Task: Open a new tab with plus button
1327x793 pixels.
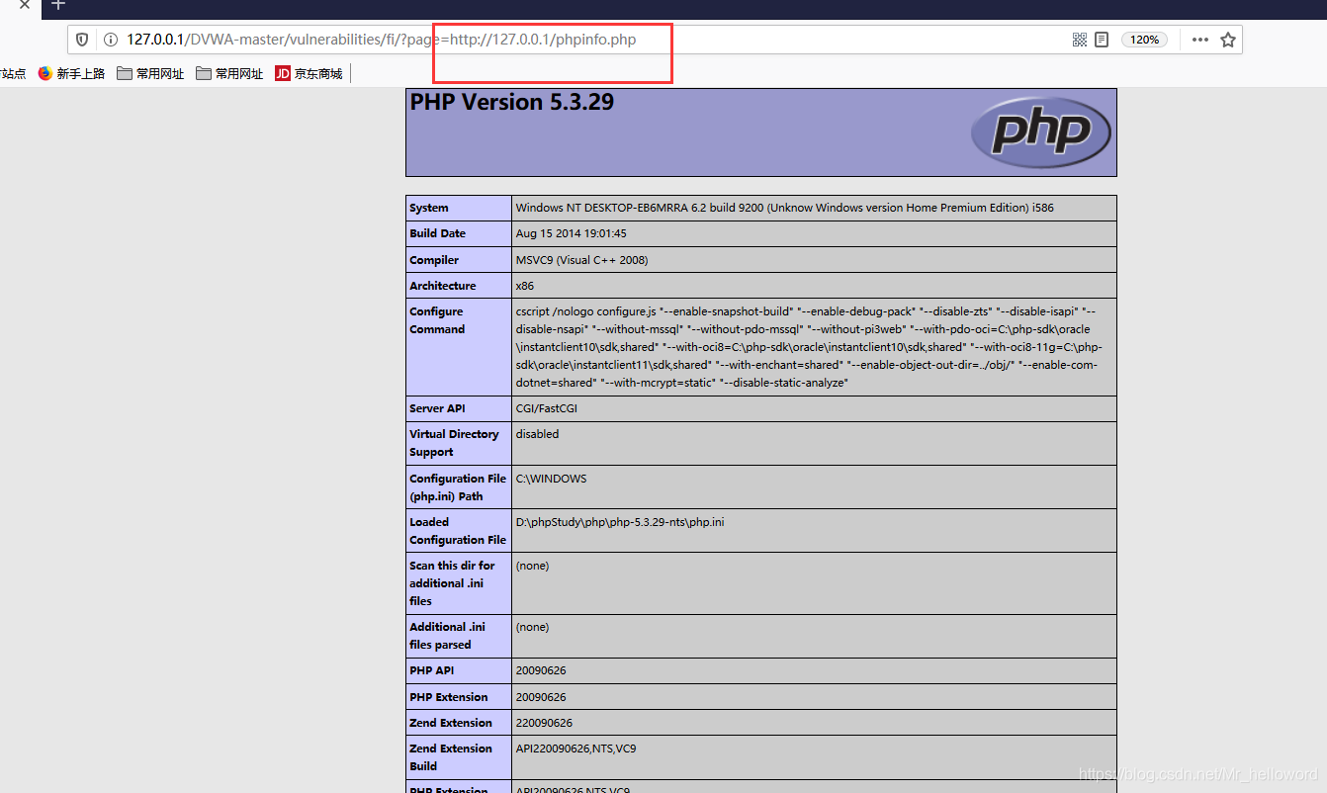Action: coord(58,5)
